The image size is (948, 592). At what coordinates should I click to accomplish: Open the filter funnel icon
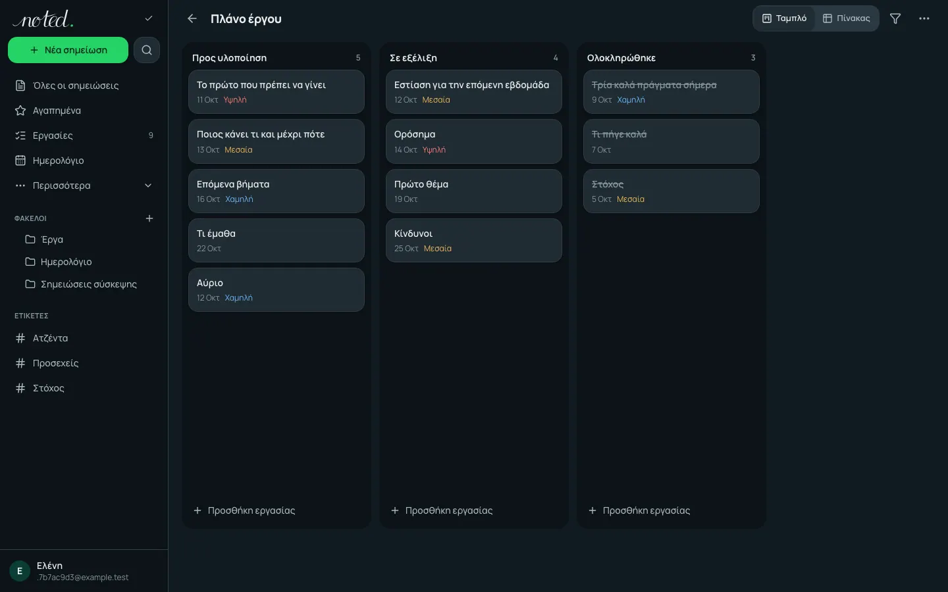pos(895,18)
